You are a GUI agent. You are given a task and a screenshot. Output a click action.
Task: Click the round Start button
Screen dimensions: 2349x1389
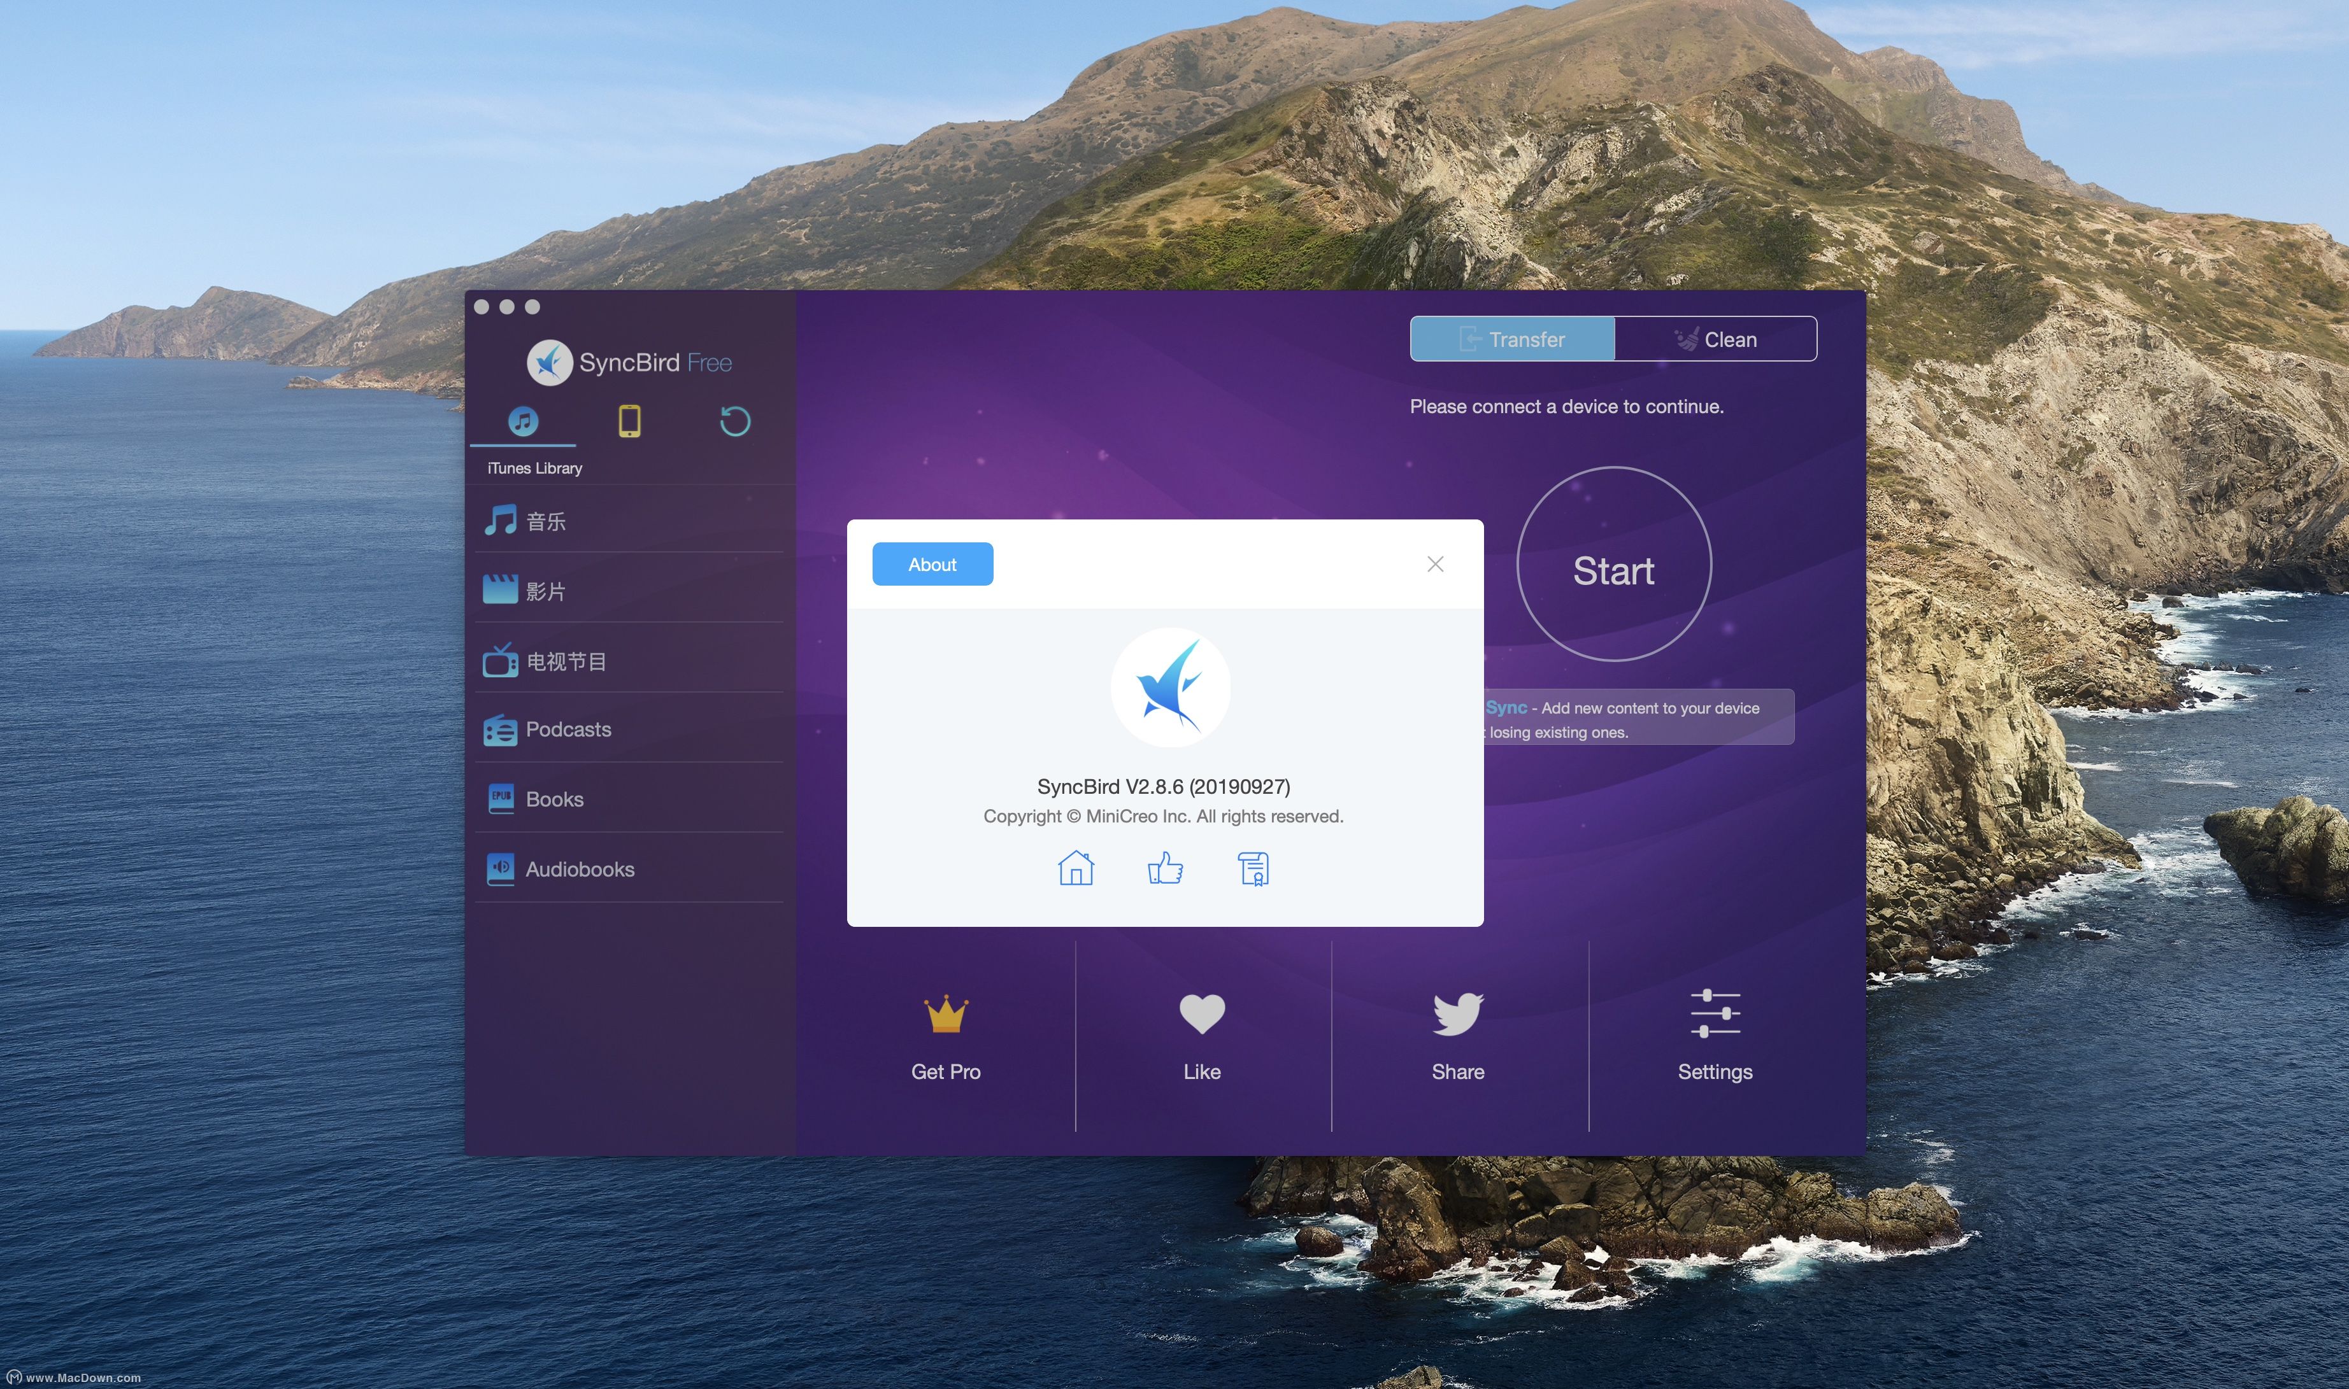pos(1613,563)
